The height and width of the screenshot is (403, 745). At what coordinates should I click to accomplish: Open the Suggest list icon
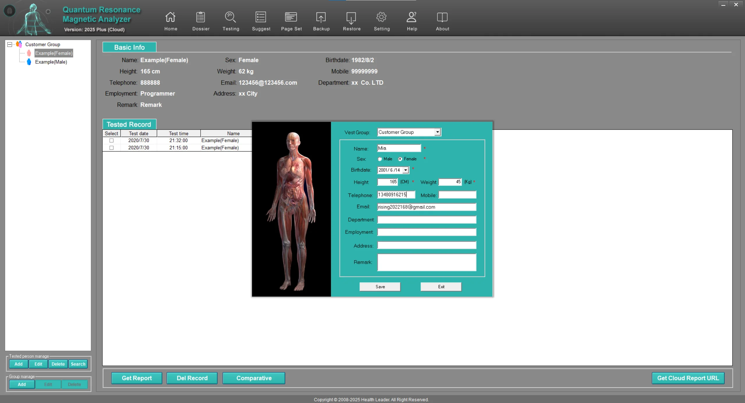point(261,17)
